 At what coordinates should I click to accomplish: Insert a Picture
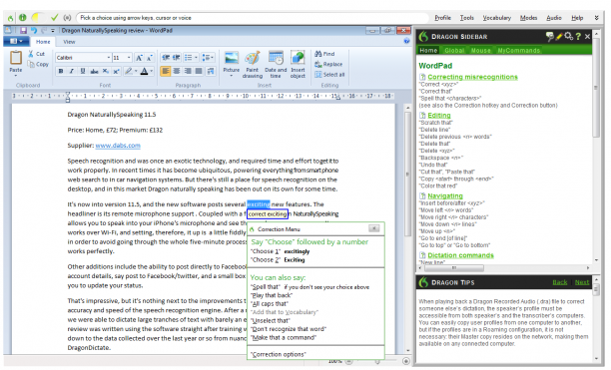click(x=231, y=63)
